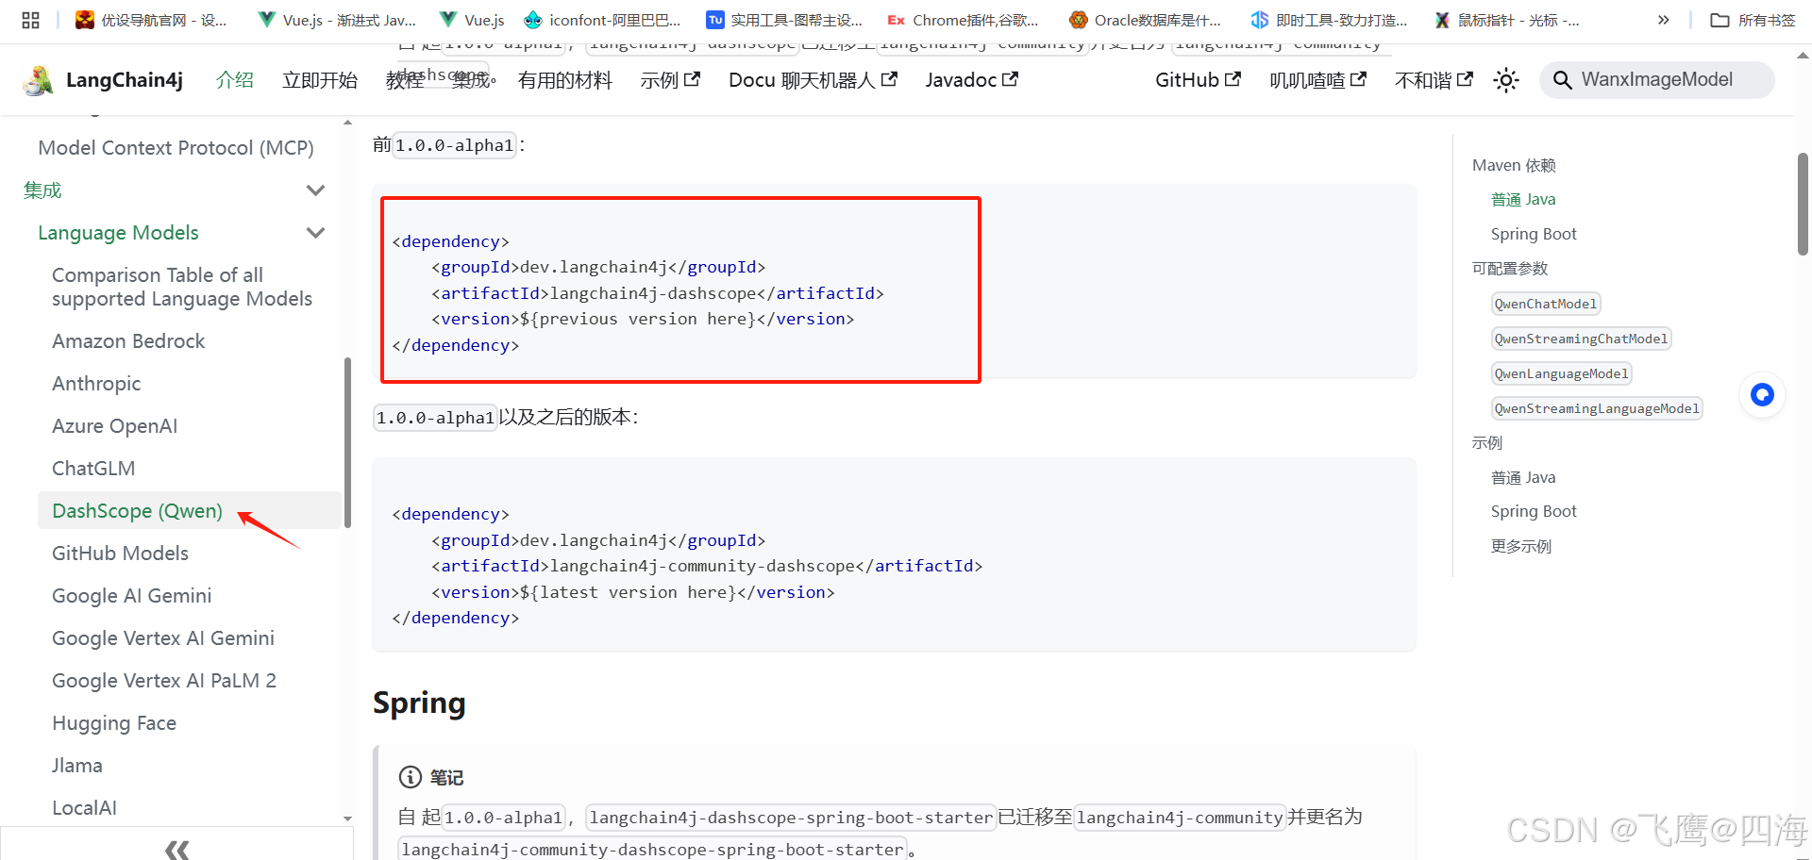Open the GitHub external link

click(1198, 80)
